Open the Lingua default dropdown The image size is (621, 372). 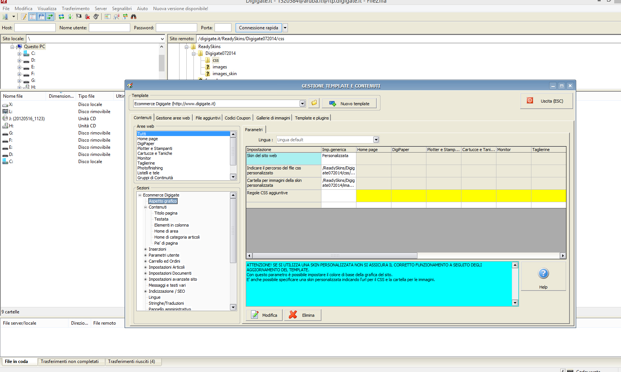click(376, 140)
